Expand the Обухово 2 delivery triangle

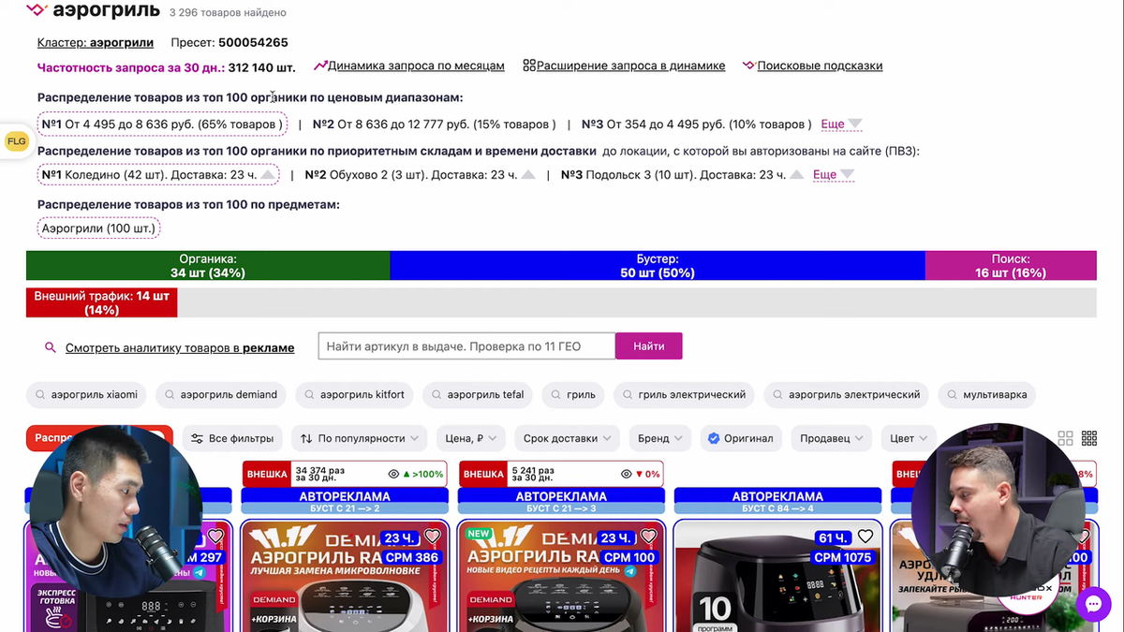click(x=528, y=174)
